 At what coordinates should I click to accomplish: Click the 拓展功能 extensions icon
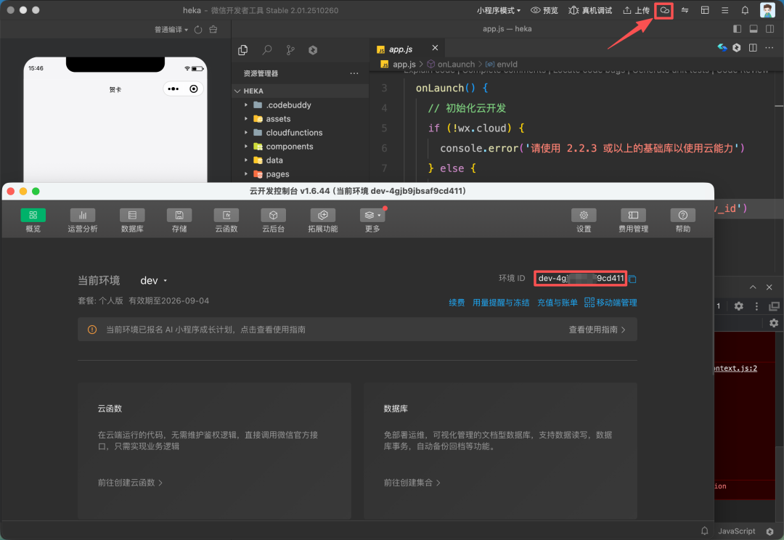tap(322, 219)
